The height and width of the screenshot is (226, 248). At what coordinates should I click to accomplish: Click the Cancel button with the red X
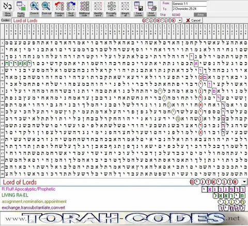[193, 20]
